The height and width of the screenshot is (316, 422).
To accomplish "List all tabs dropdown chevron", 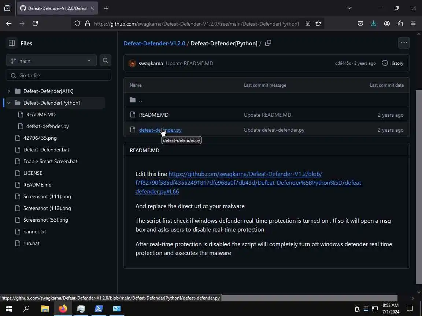I will point(349,8).
